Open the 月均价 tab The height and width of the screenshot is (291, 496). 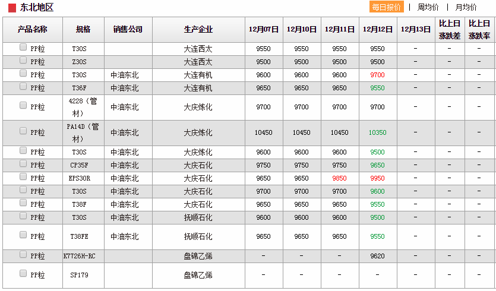point(466,7)
